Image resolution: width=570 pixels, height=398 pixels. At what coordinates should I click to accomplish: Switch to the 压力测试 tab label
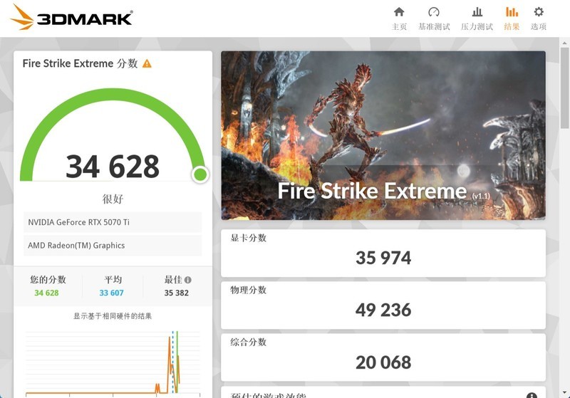pyautogui.click(x=477, y=26)
